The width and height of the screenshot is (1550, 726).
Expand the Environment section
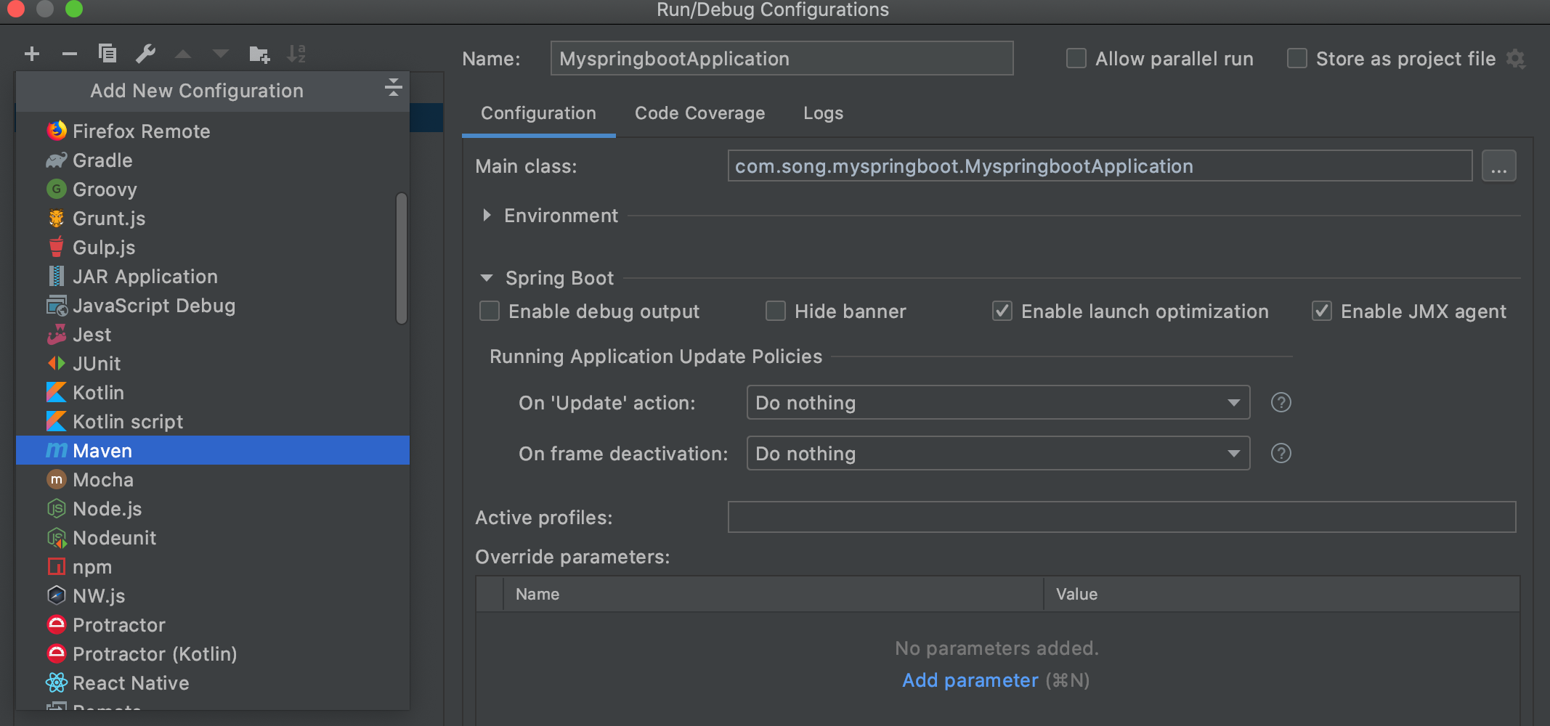[487, 216]
